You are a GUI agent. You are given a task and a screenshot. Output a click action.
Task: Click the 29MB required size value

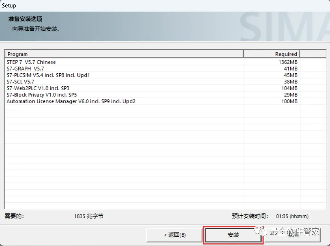coord(291,95)
